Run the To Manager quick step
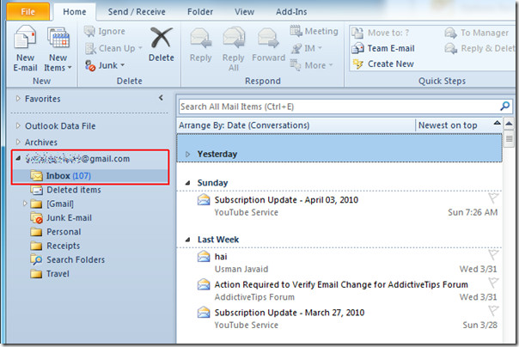Image resolution: width=519 pixels, height=347 pixels. pyautogui.click(x=476, y=33)
